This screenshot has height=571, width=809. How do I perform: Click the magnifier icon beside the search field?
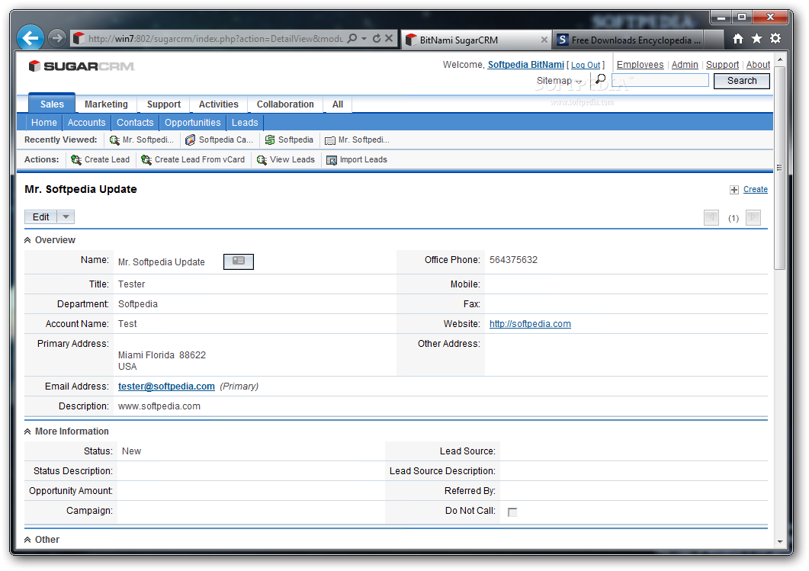pyautogui.click(x=600, y=79)
